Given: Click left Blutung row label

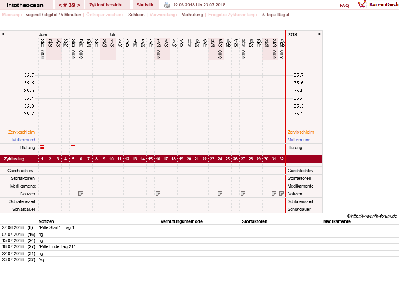Looking at the screenshot, I should point(28,147).
